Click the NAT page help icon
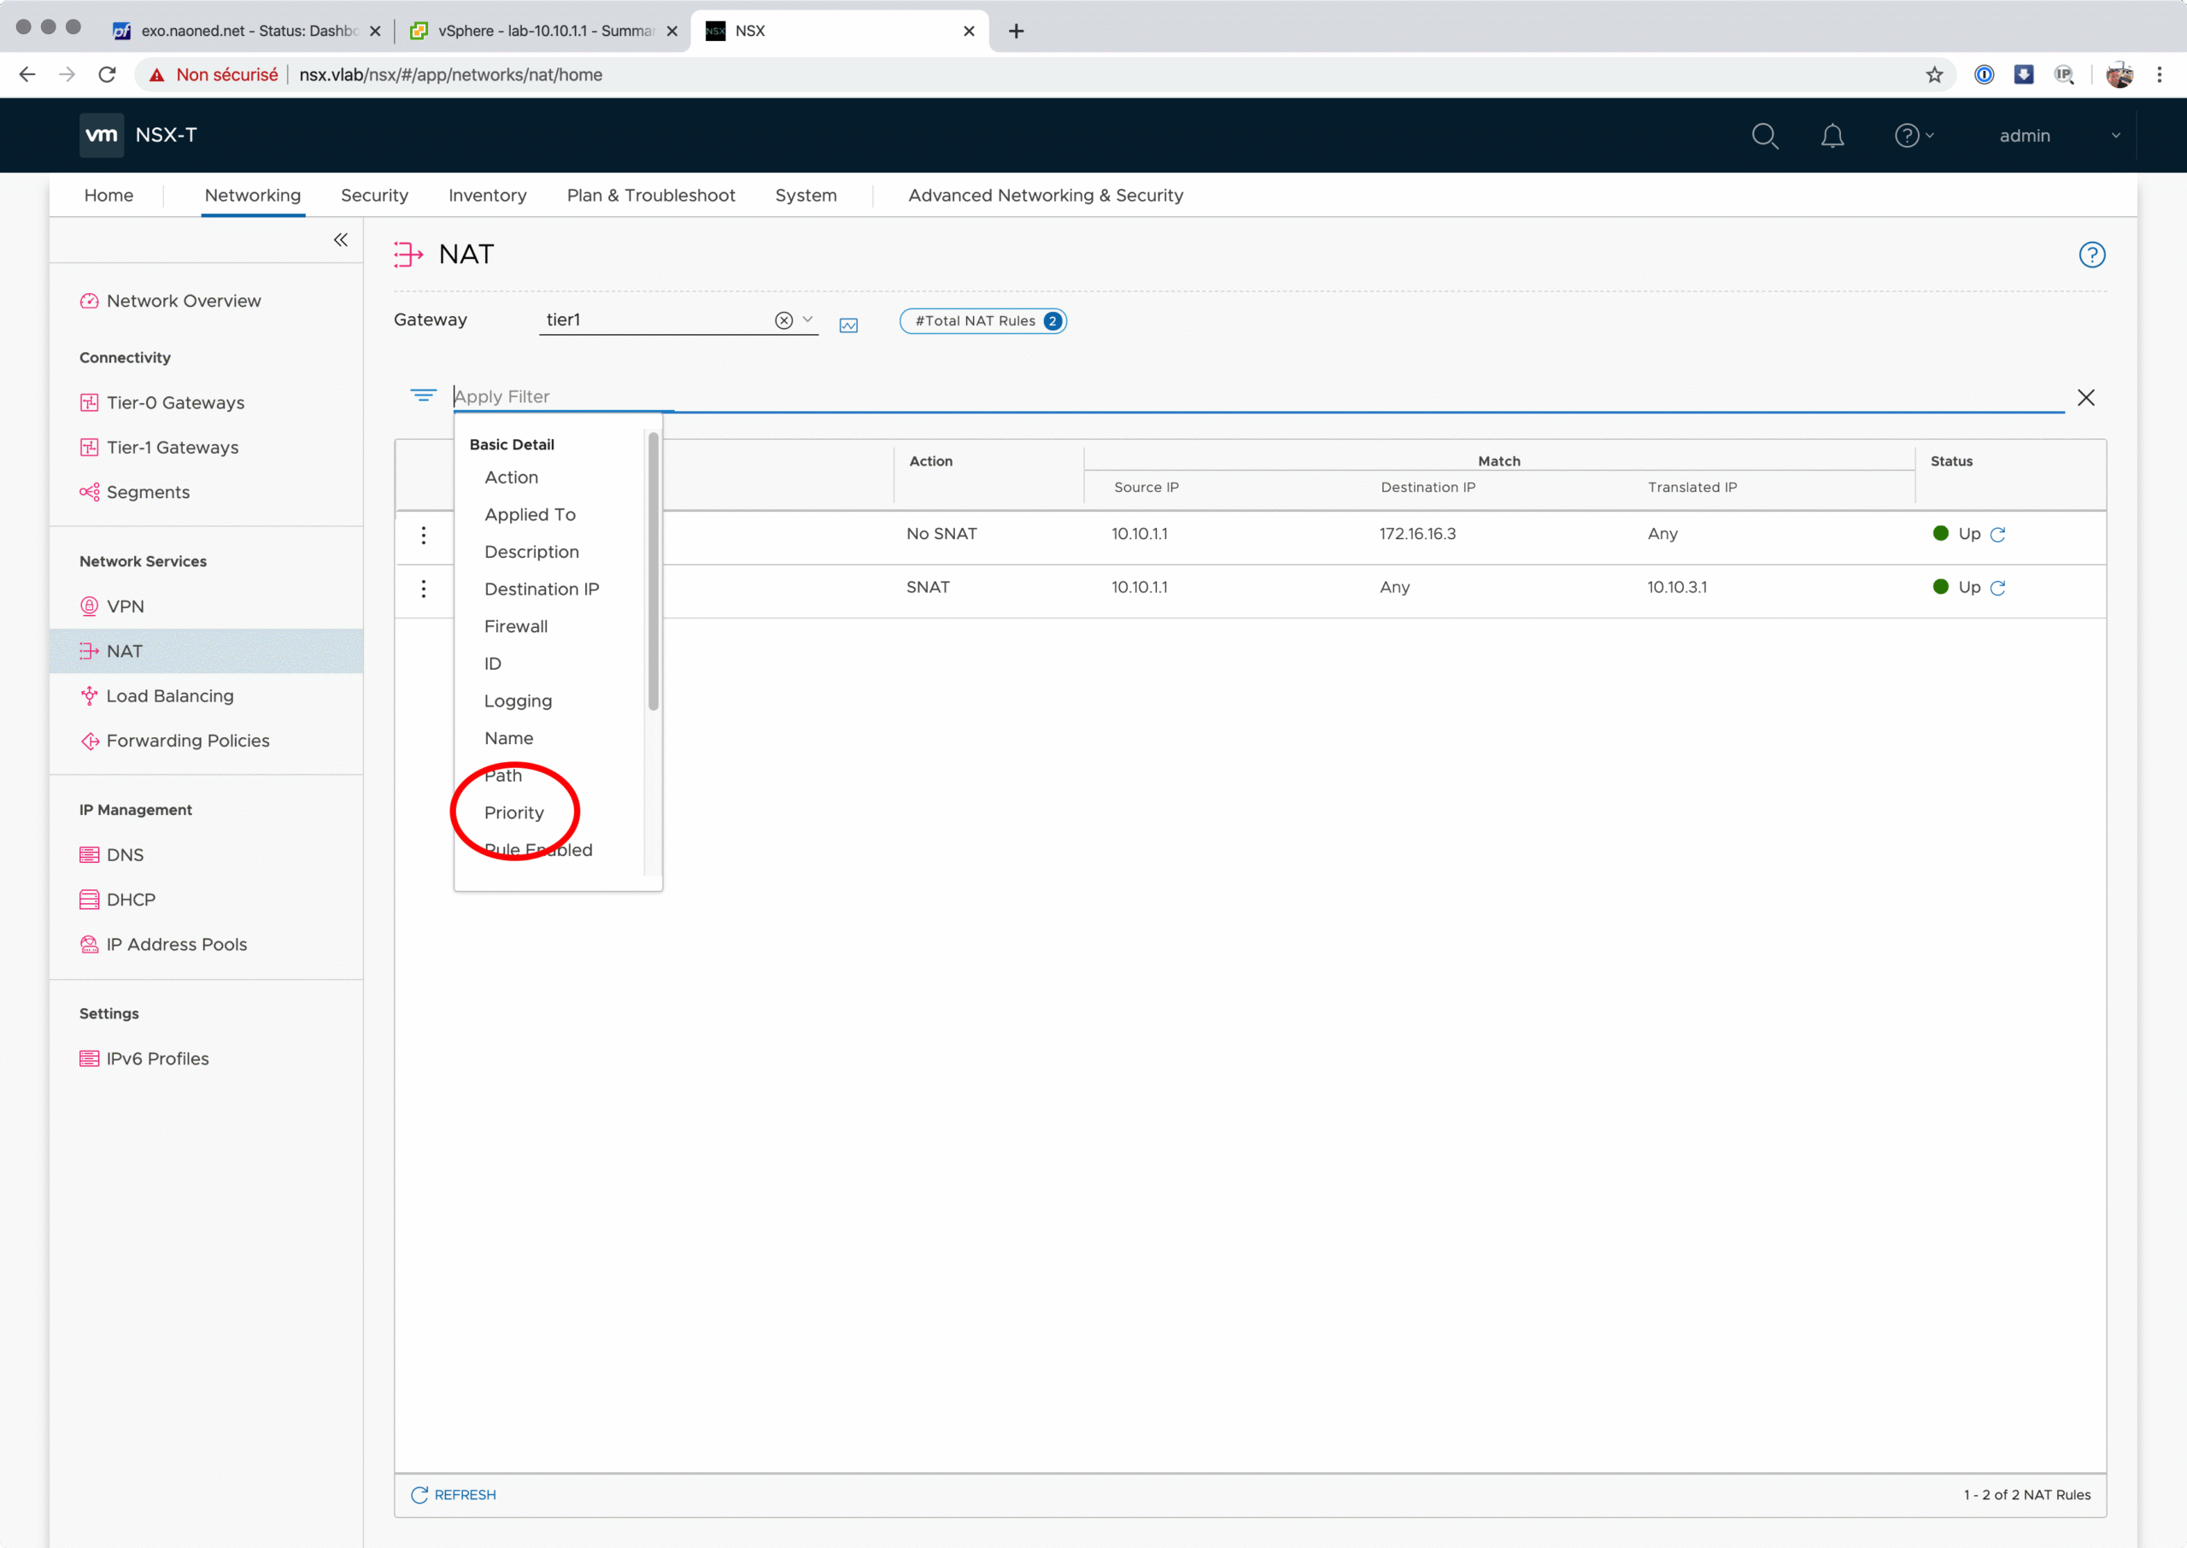 [2090, 255]
